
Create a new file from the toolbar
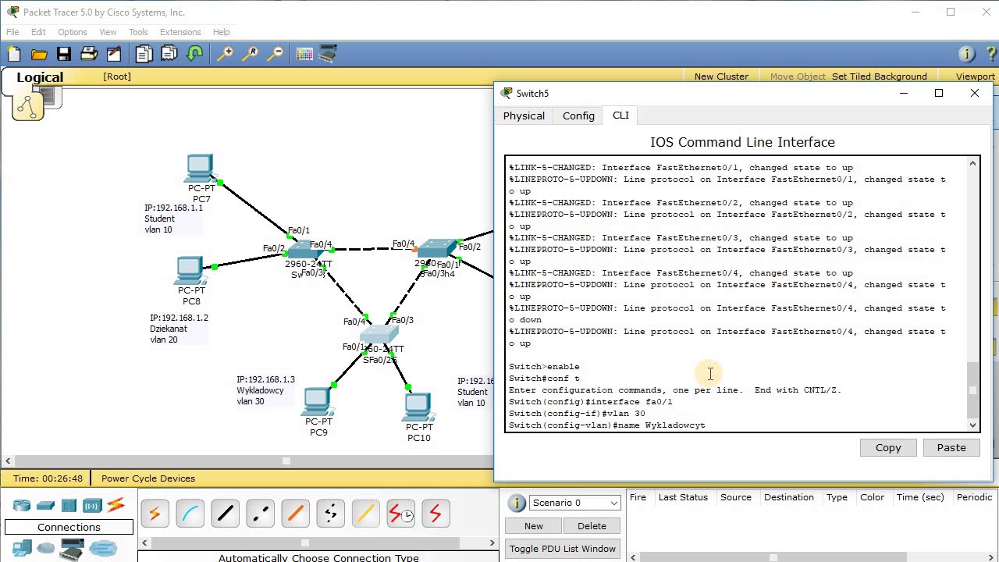14,54
